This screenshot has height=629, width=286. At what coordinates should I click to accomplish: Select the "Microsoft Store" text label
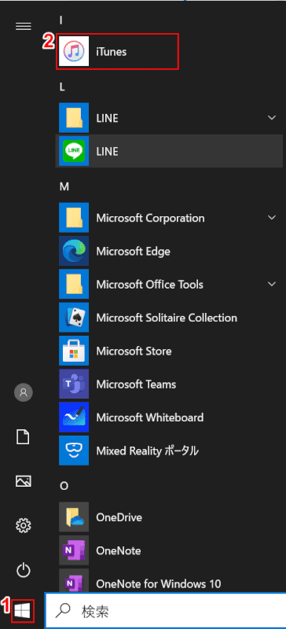point(134,351)
